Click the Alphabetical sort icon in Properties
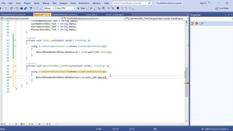 coord(197,23)
